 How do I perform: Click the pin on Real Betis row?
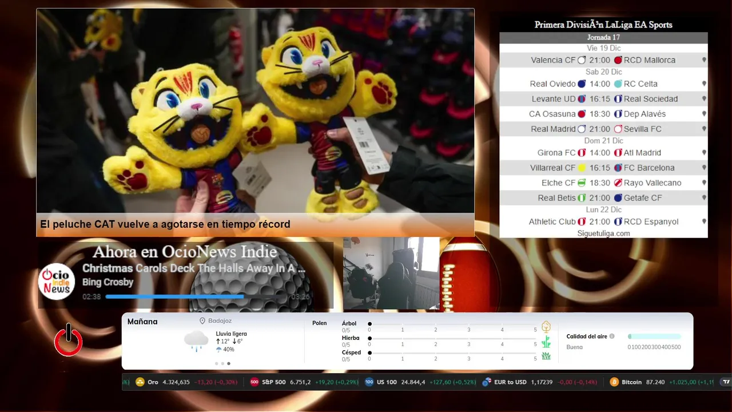tap(704, 197)
